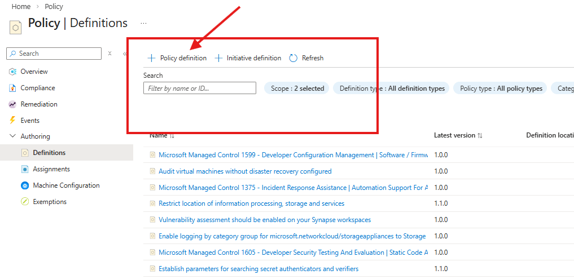Open the Definition type filter
574x279 pixels.
(392, 88)
